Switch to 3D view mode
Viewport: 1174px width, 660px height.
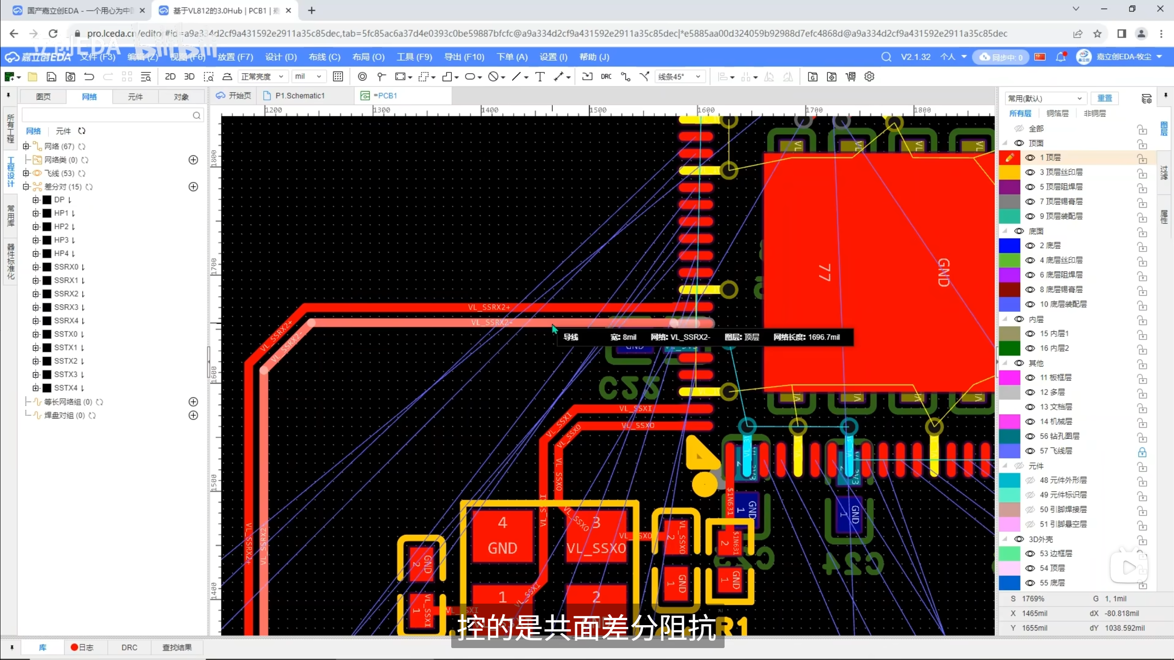click(x=189, y=77)
